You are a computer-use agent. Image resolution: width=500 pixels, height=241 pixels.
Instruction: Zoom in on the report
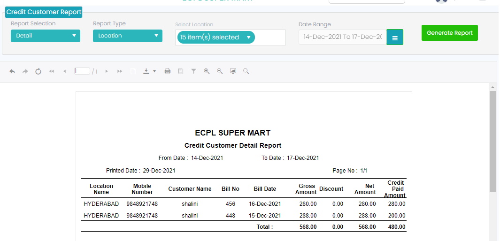(x=207, y=71)
